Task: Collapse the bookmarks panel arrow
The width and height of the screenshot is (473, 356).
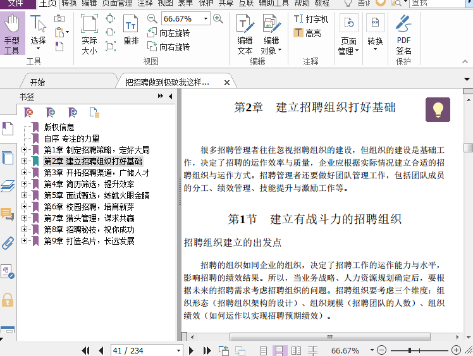Action: pyautogui.click(x=171, y=96)
